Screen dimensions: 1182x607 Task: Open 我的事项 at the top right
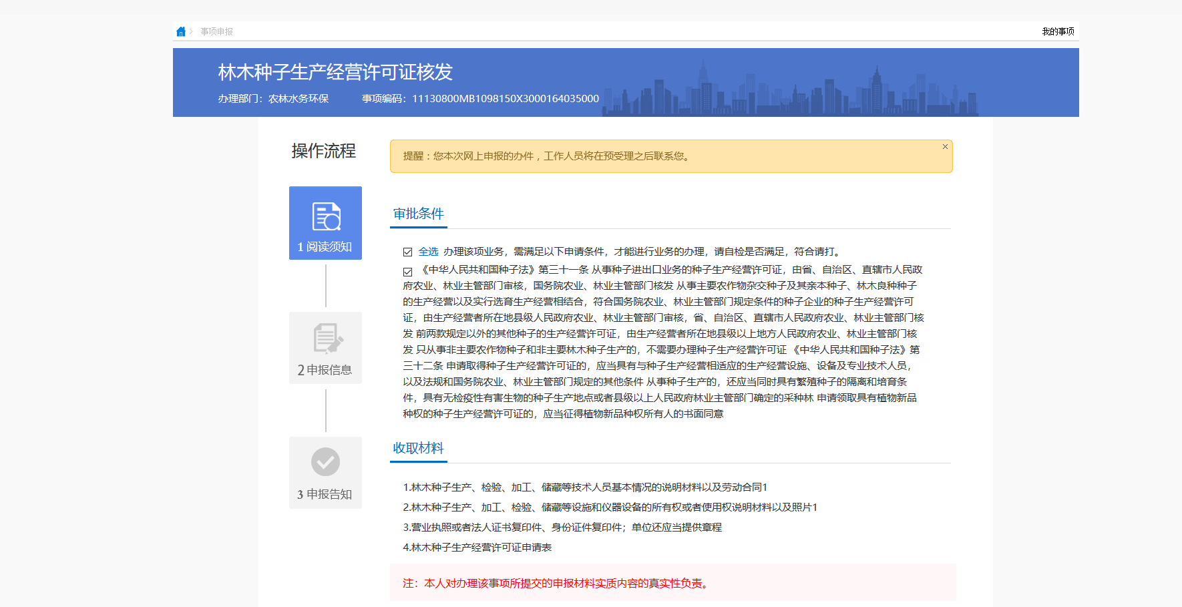point(1058,31)
